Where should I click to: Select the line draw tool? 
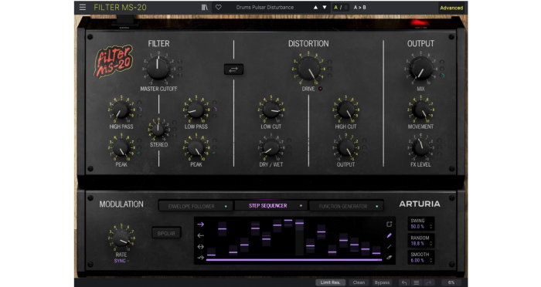tap(390, 247)
